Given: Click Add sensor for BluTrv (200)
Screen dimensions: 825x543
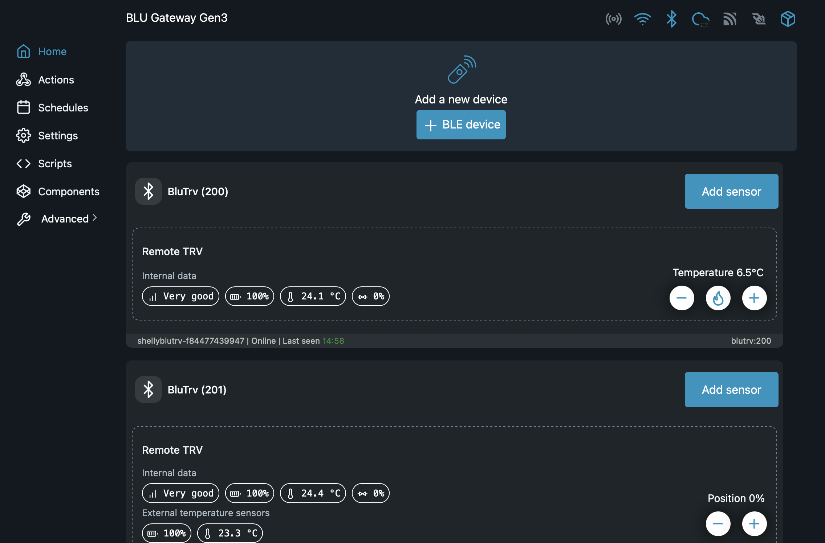Looking at the screenshot, I should 731,191.
